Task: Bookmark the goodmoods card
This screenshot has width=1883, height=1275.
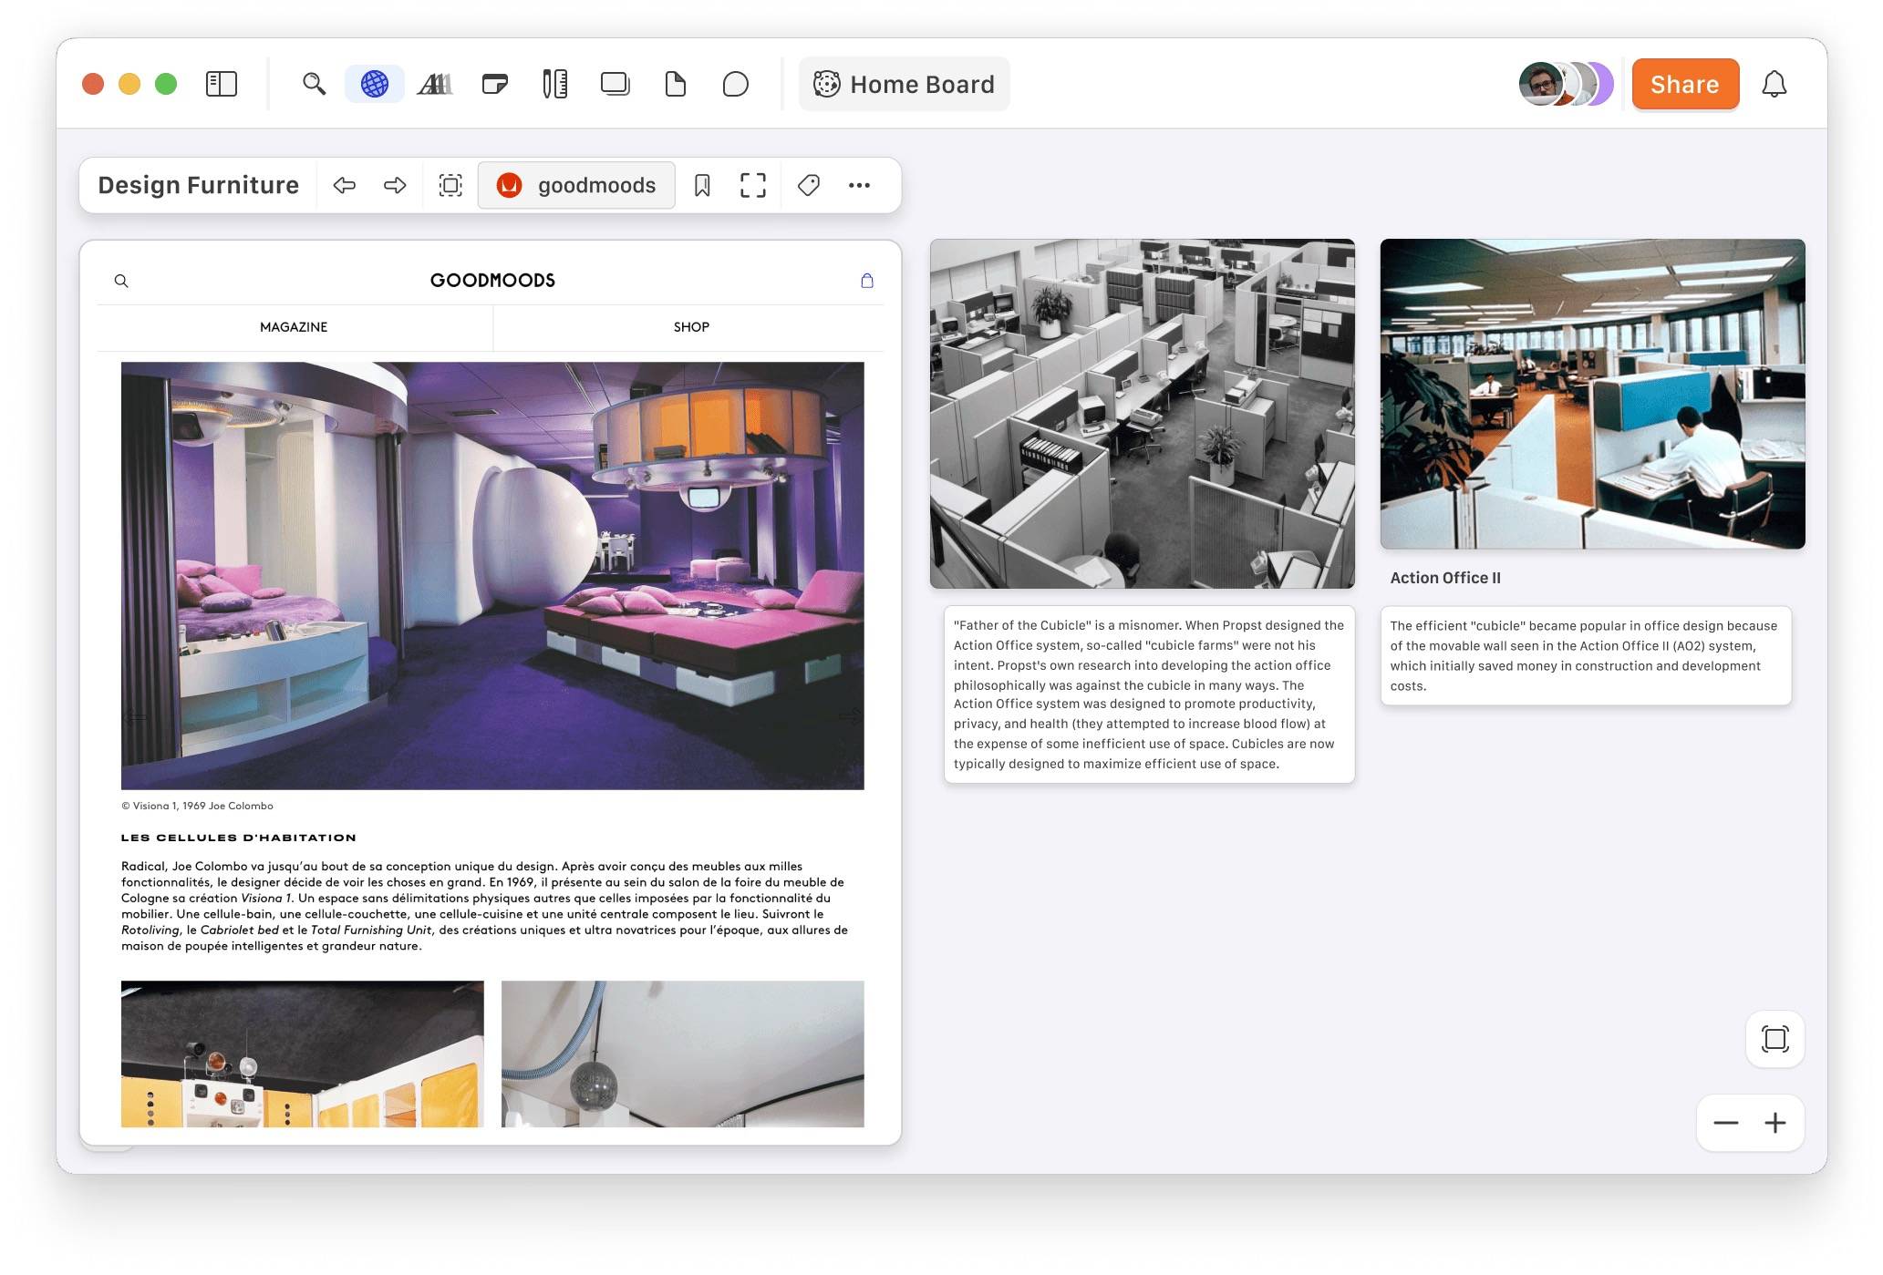Action: (x=701, y=185)
